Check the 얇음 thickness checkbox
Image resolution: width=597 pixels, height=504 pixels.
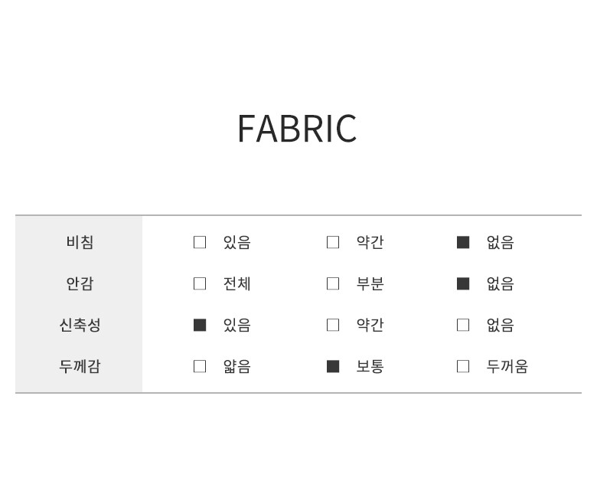click(200, 366)
